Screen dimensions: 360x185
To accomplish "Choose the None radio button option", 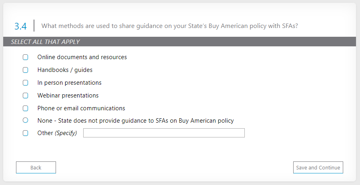I will click(26, 120).
